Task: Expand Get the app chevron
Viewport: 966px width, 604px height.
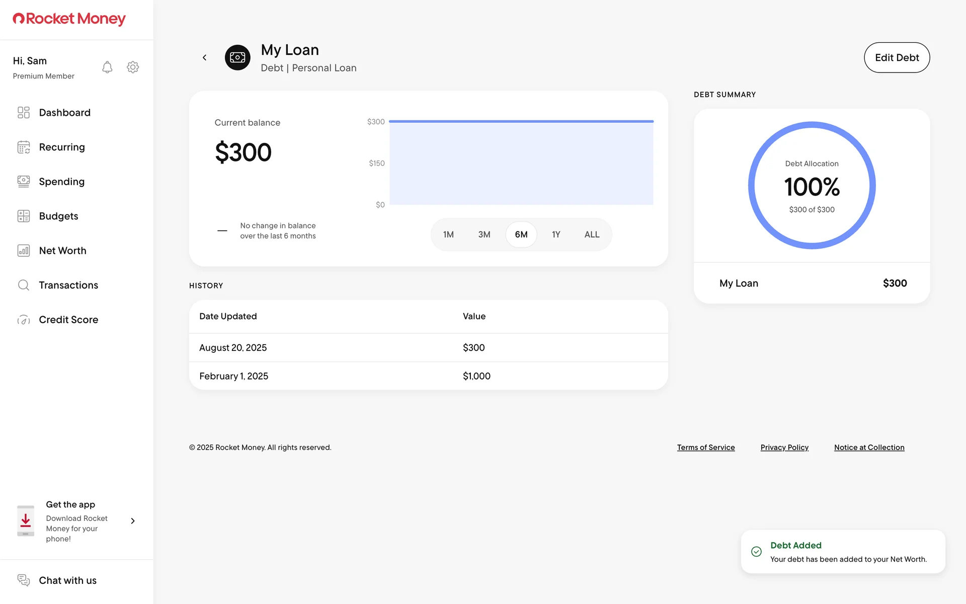Action: coord(133,521)
